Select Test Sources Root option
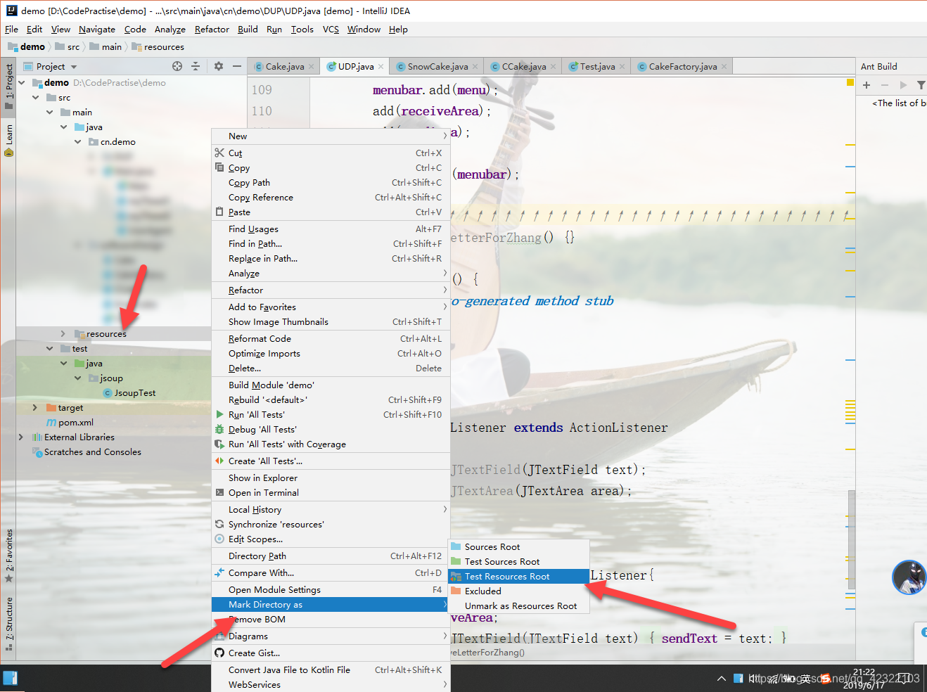This screenshot has height=692, width=927. [518, 561]
